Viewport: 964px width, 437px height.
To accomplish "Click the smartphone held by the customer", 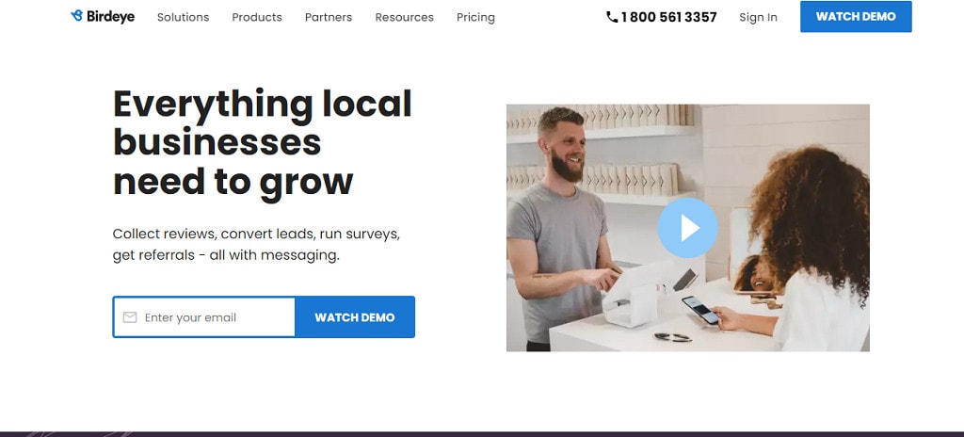I will point(700,310).
